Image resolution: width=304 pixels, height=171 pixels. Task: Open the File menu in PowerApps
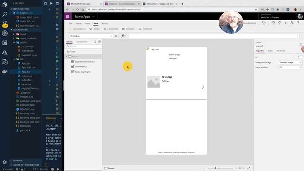(x=71, y=23)
